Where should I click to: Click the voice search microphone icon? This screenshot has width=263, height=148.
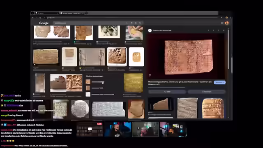131,23
